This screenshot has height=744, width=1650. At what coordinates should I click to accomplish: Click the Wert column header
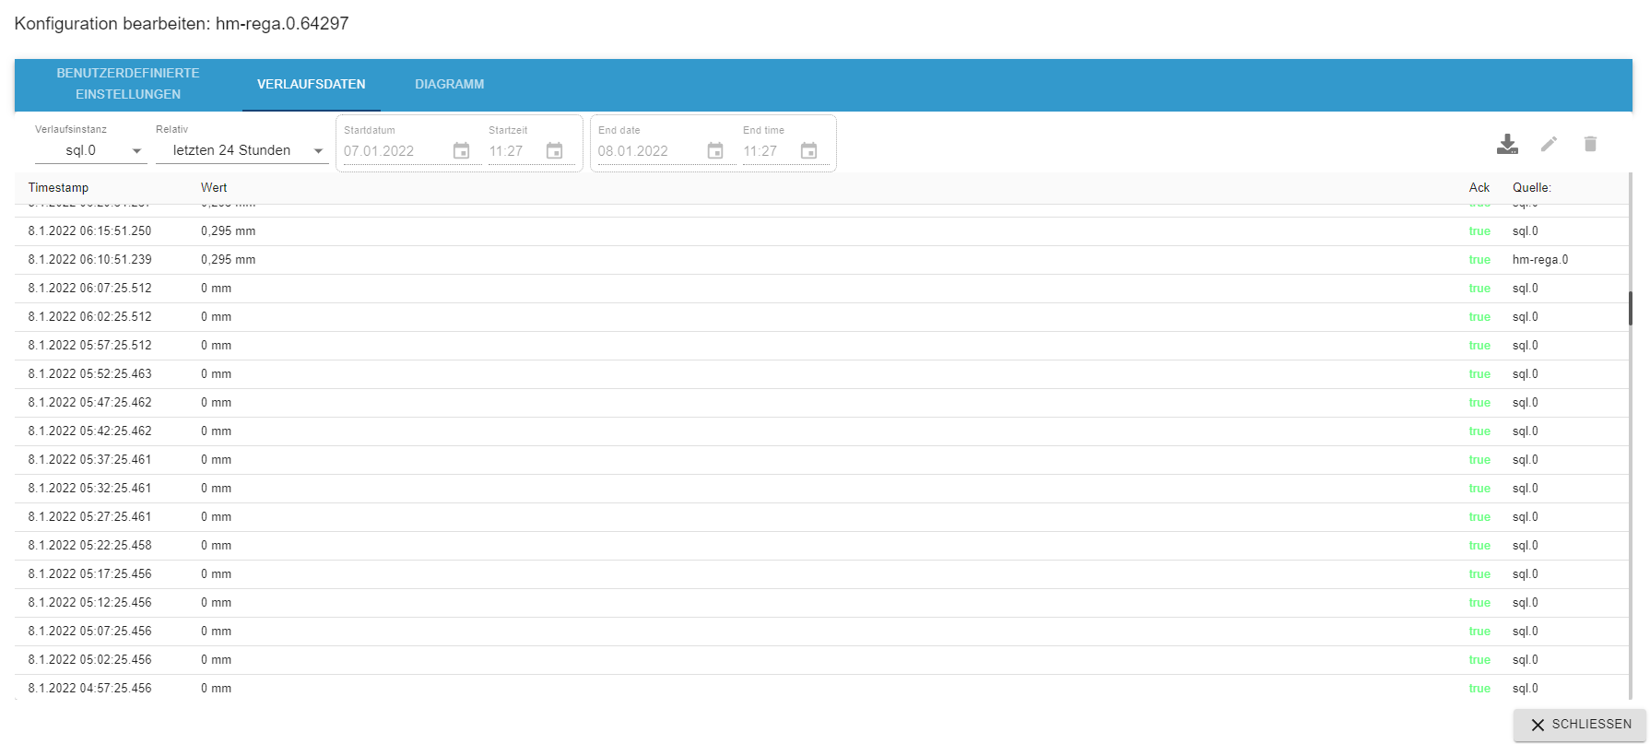pos(214,188)
